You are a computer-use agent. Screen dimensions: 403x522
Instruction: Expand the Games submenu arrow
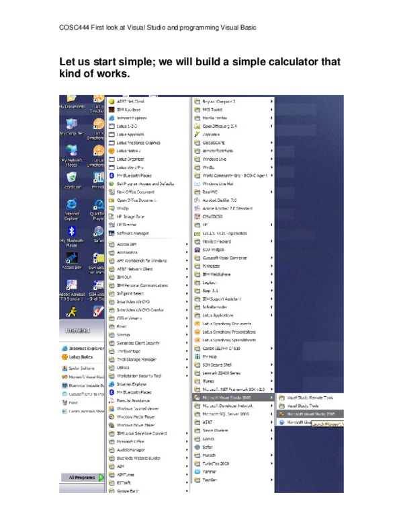(x=271, y=439)
